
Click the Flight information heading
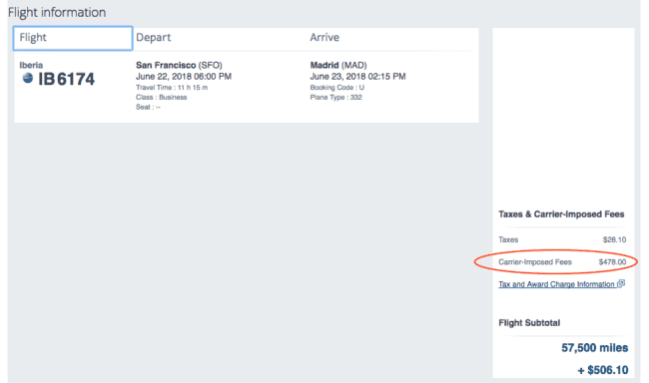coord(57,12)
